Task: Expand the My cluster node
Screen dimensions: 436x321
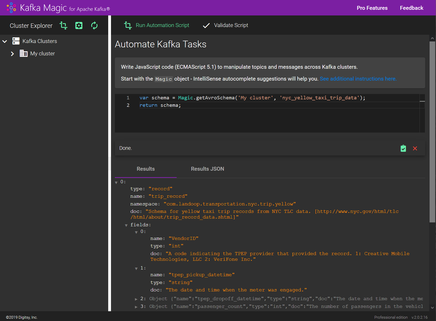Action: [x=12, y=54]
